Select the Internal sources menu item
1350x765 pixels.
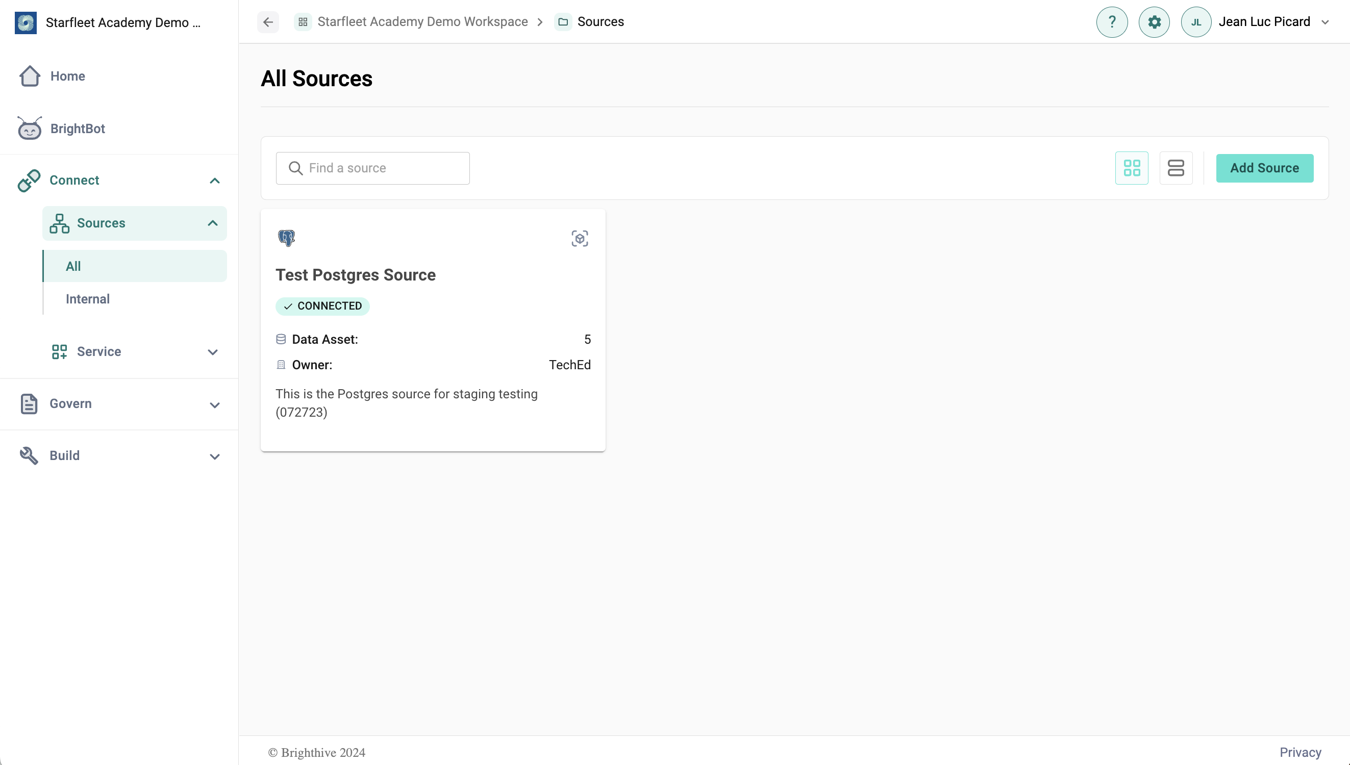point(135,299)
